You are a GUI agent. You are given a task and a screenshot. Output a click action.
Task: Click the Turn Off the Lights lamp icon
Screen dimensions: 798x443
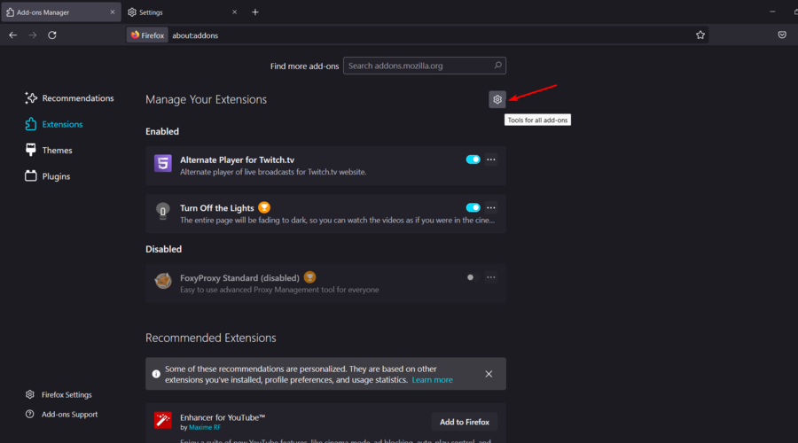click(x=163, y=211)
